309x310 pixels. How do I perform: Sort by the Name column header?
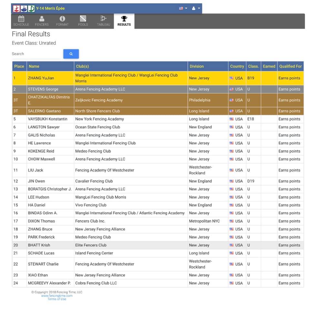(50, 66)
